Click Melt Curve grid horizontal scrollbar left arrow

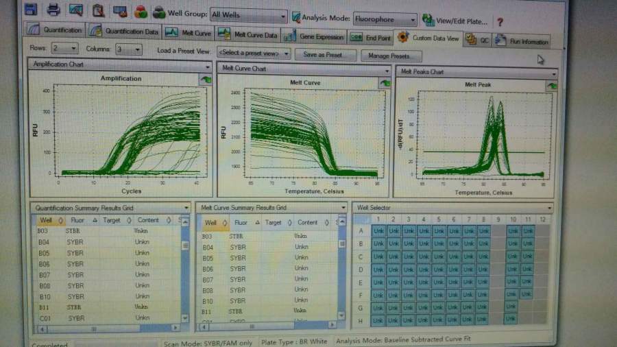204,326
